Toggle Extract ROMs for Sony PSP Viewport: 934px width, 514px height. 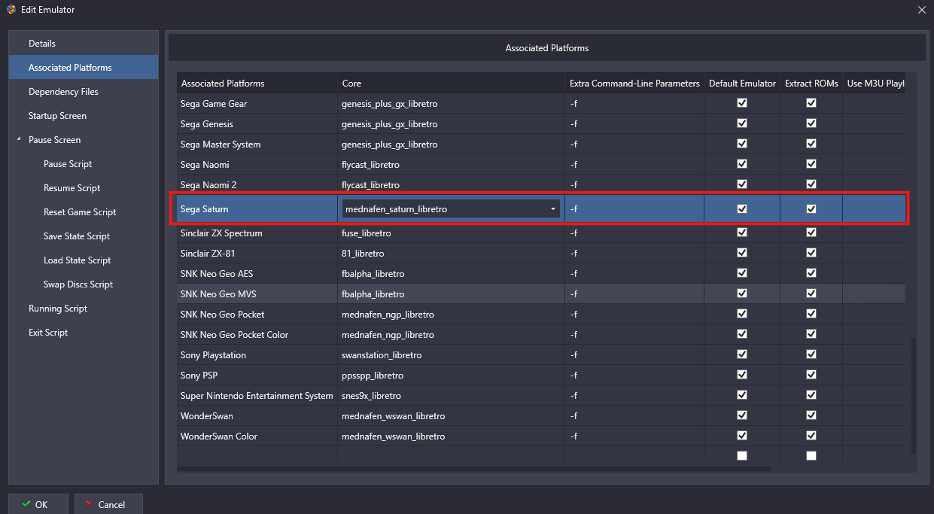tap(811, 375)
